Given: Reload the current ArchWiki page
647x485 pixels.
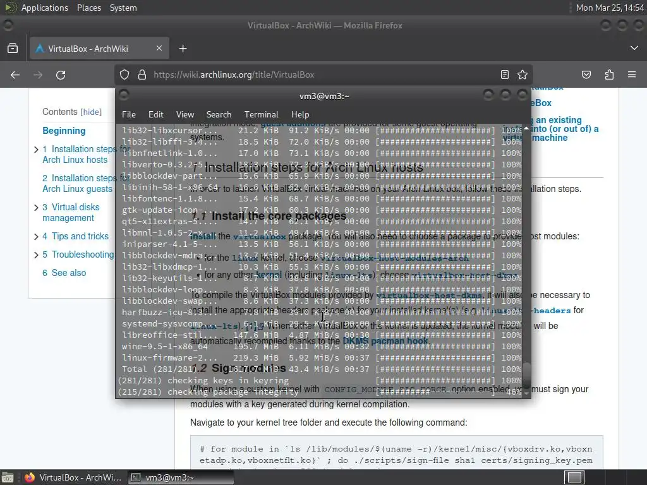Looking at the screenshot, I should (x=61, y=75).
